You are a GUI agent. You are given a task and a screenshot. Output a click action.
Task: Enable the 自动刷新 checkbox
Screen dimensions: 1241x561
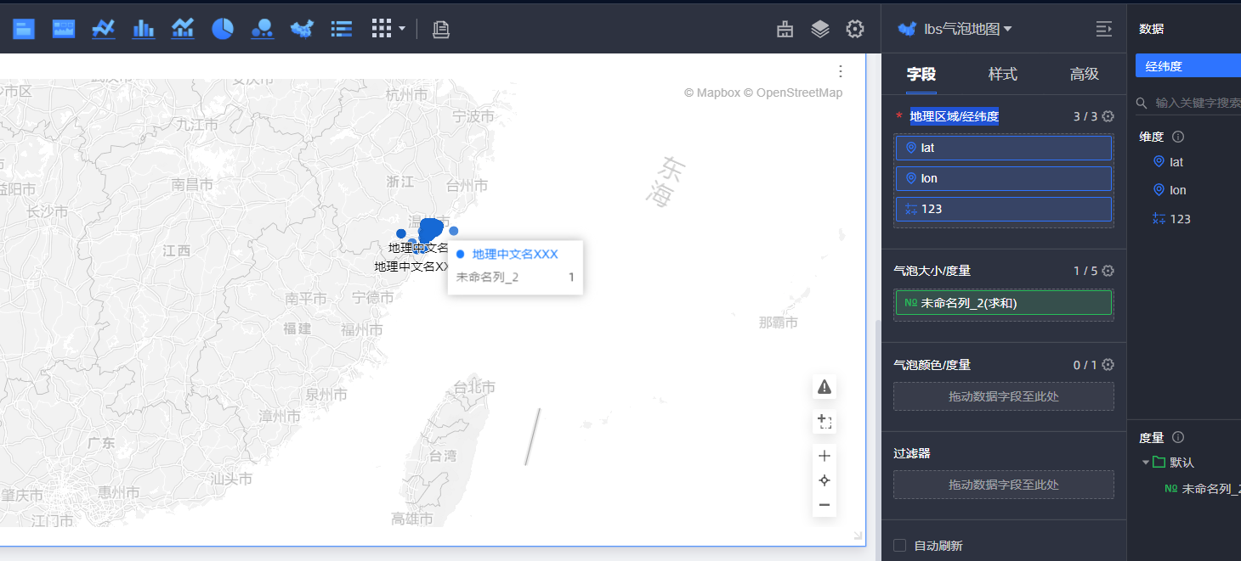pos(900,546)
